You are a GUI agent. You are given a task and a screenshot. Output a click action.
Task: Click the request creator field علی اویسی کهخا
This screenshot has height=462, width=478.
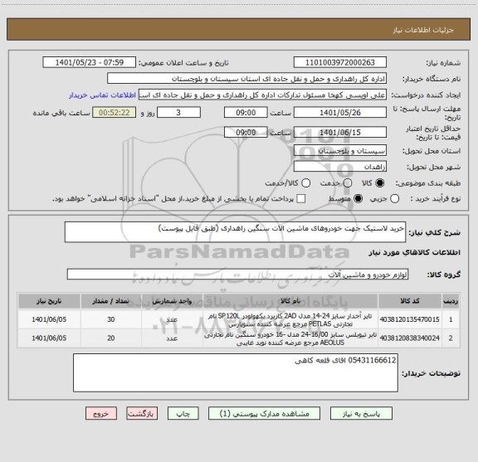(262, 95)
